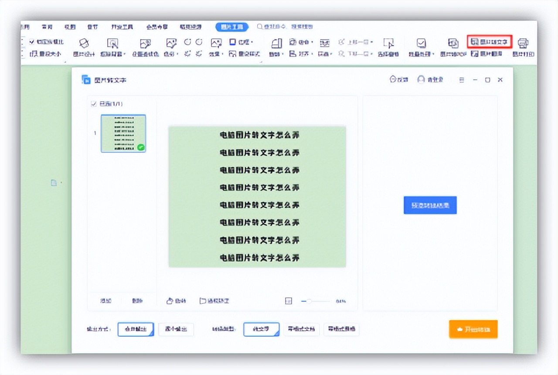558x375 pixels.
Task: Select the 纯文字 conversion type option
Action: point(261,330)
